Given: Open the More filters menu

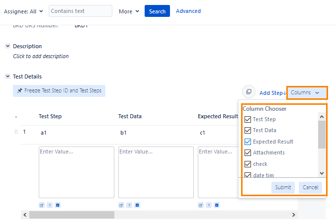Looking at the screenshot, I should pos(129,11).
